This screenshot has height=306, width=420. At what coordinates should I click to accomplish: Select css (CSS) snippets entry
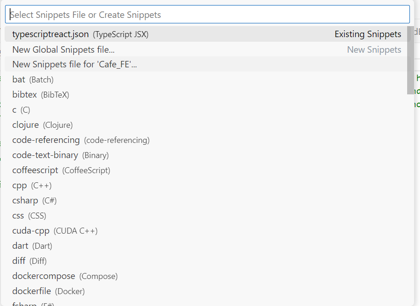[207, 215]
